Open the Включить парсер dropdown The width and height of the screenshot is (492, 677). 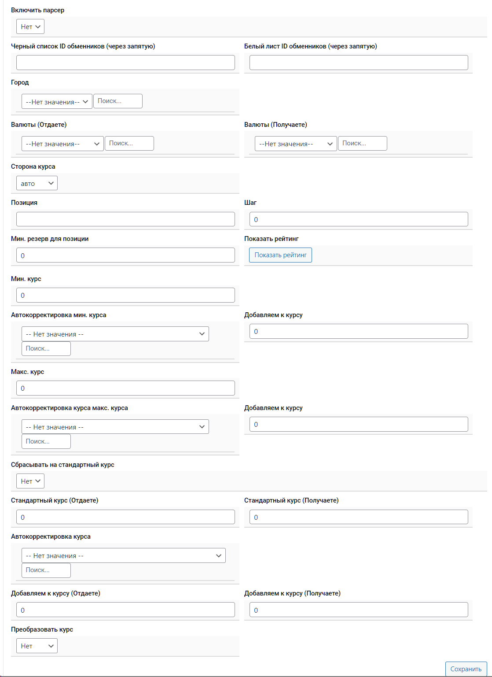pos(30,26)
